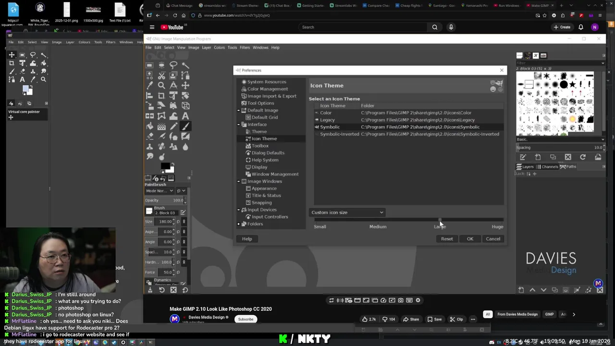The width and height of the screenshot is (615, 346).
Task: Select the Legacy icon theme row
Action: click(408, 120)
